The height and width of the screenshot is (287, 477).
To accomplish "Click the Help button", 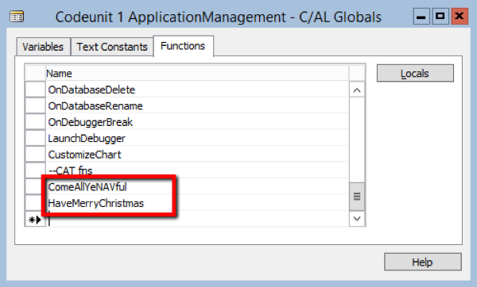I will [x=423, y=262].
